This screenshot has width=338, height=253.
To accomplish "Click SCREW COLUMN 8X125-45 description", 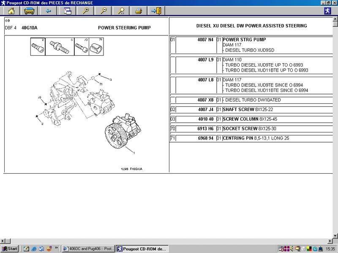I will coord(250,119).
